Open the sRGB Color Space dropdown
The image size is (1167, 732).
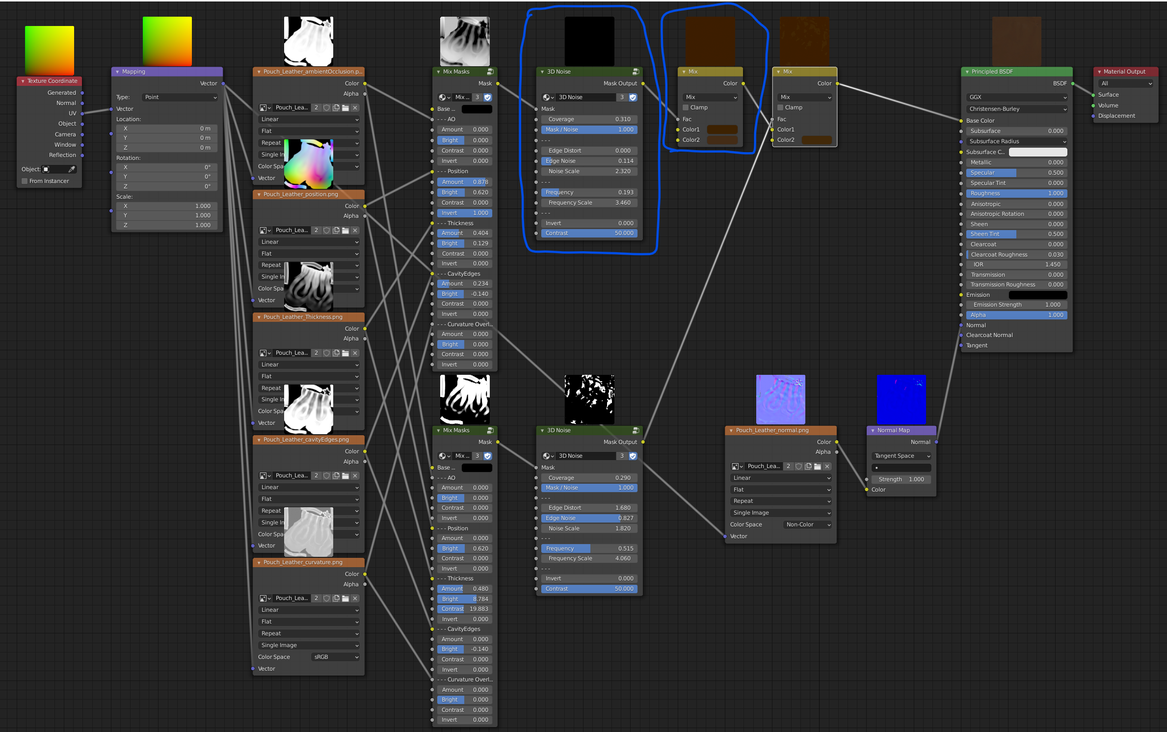point(336,657)
